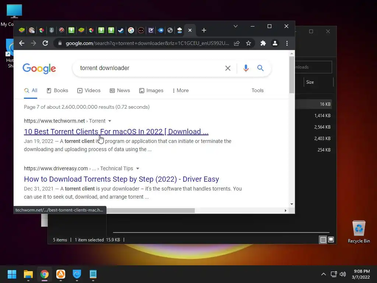Open a new tab with the plus button

pos(204,30)
